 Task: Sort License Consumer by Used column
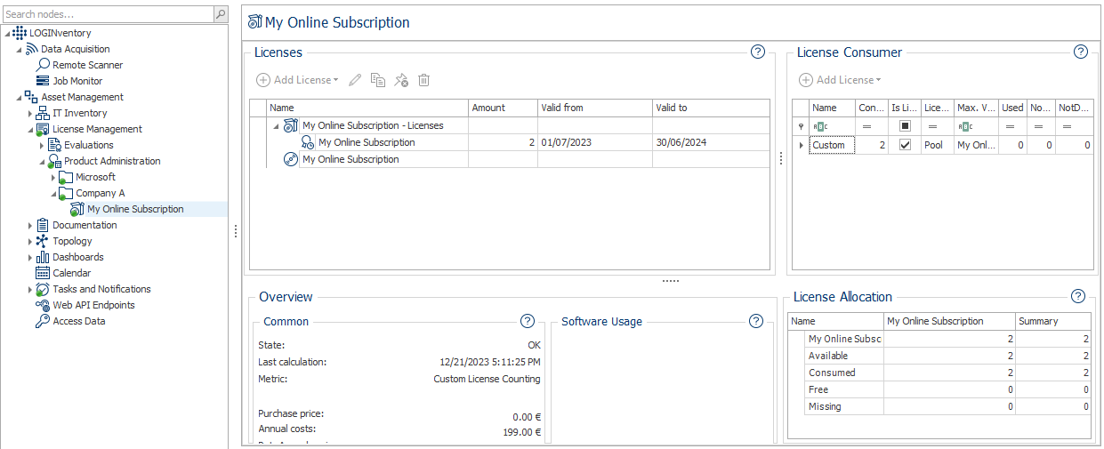tap(1012, 108)
